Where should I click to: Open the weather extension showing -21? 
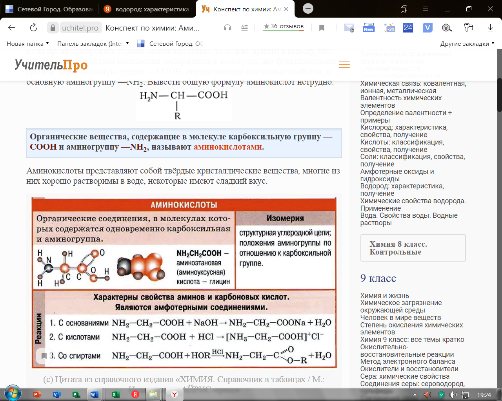click(390, 28)
